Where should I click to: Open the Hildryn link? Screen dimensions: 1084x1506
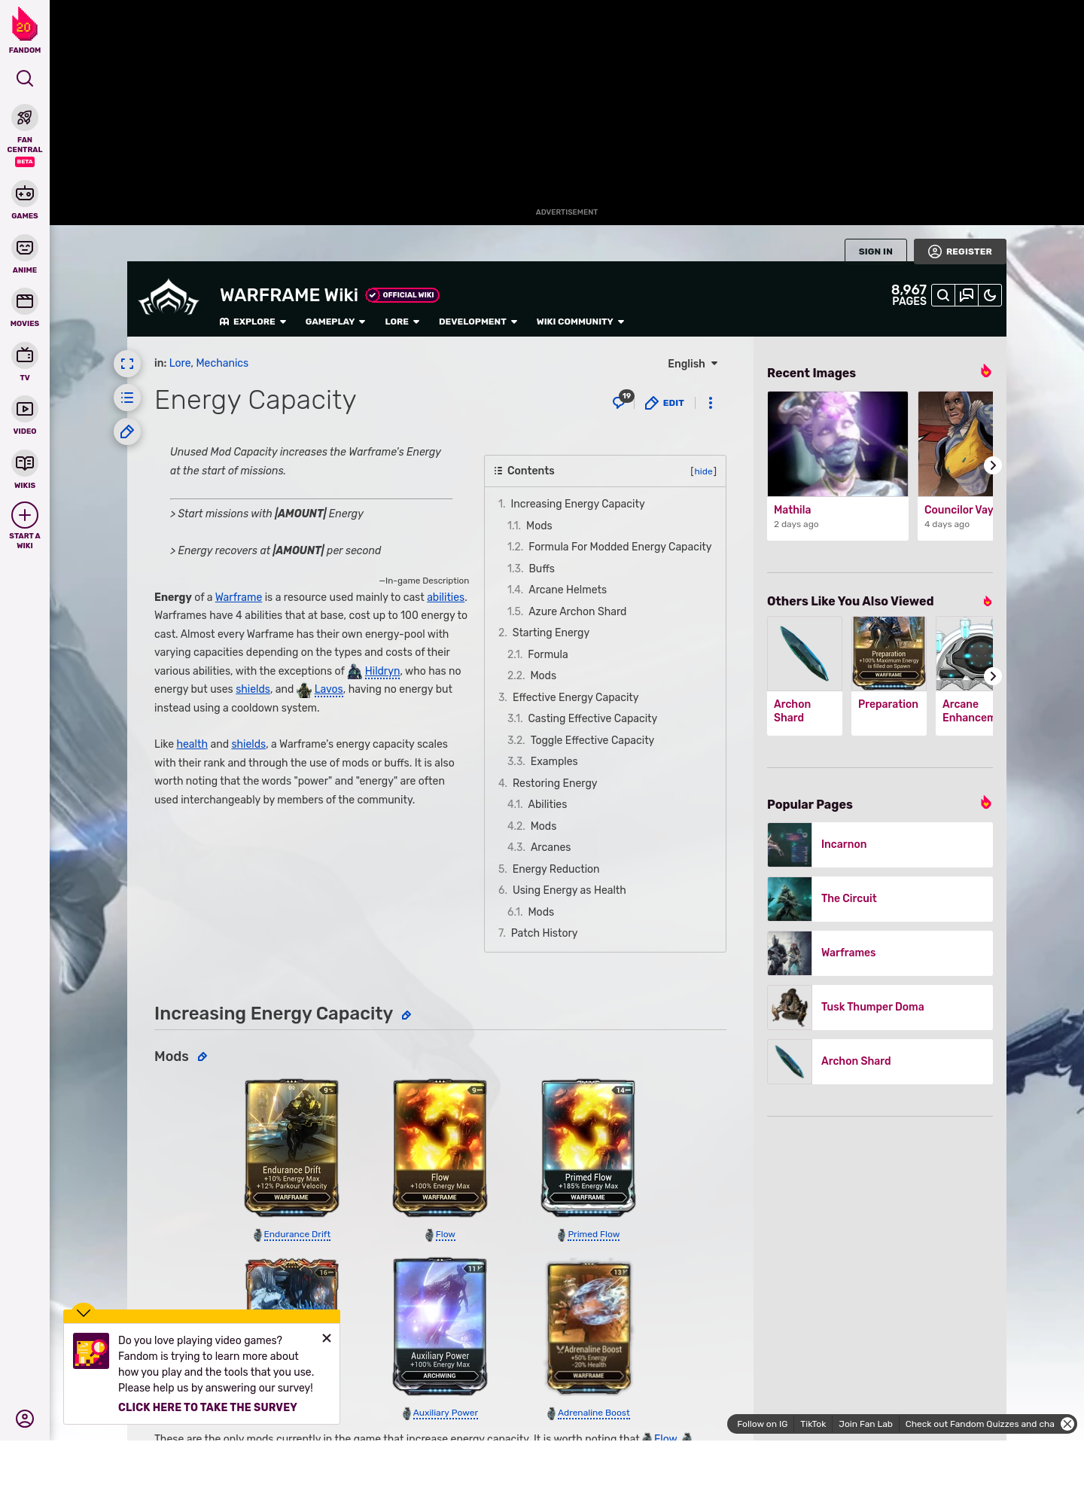(x=382, y=671)
